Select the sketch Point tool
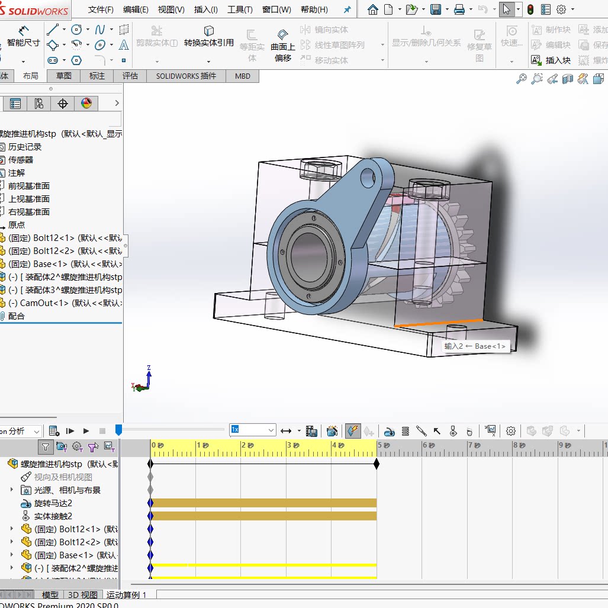 click(x=124, y=60)
